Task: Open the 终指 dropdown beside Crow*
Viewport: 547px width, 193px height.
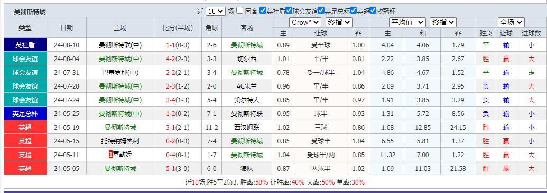Action: tap(339, 22)
